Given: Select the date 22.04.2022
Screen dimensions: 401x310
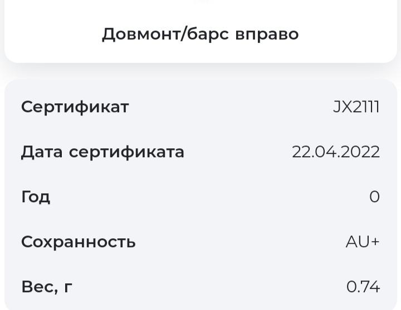Looking at the screenshot, I should (335, 152).
